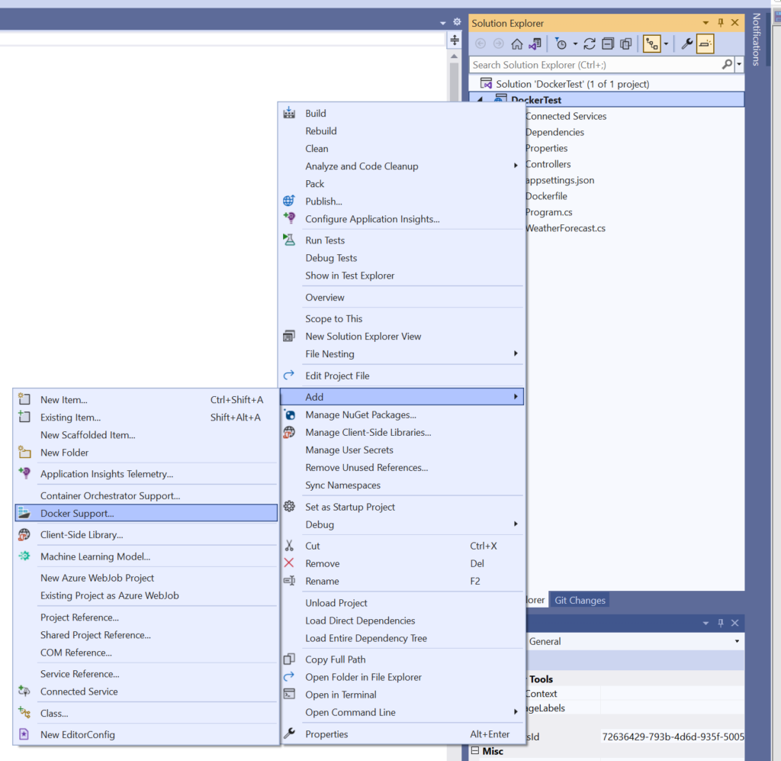Click the New Item... icon in Add submenu
Image resolution: width=781 pixels, height=761 pixels.
pyautogui.click(x=24, y=399)
